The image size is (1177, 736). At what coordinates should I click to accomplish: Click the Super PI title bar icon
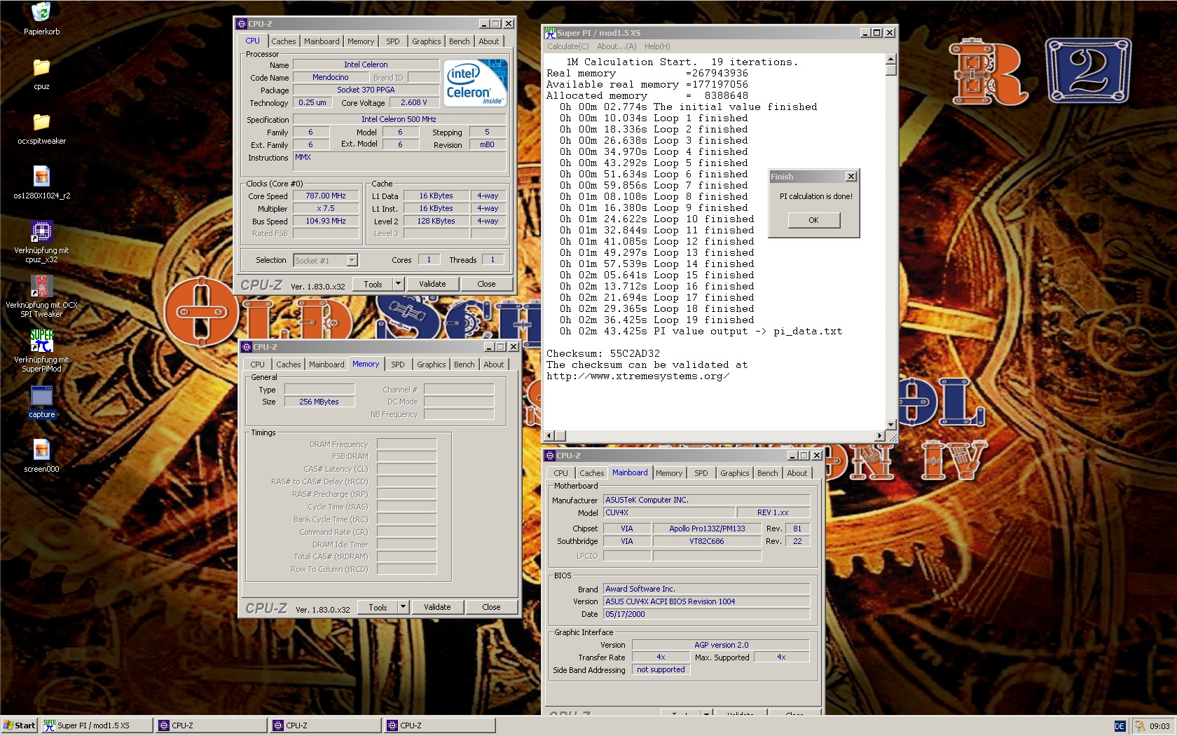pos(550,32)
